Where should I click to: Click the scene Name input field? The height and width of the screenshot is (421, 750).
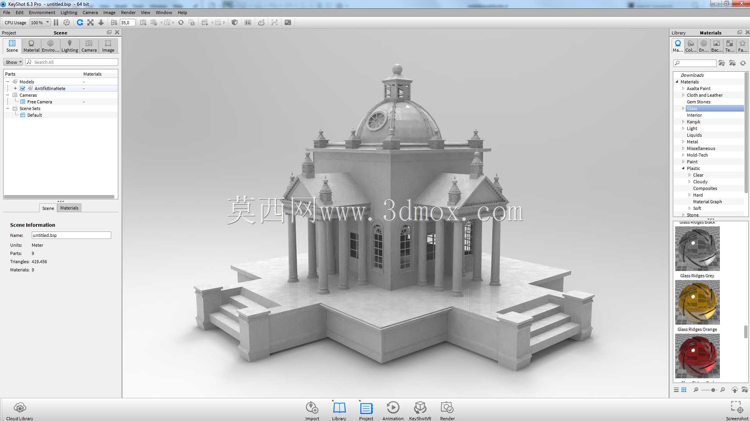point(71,235)
